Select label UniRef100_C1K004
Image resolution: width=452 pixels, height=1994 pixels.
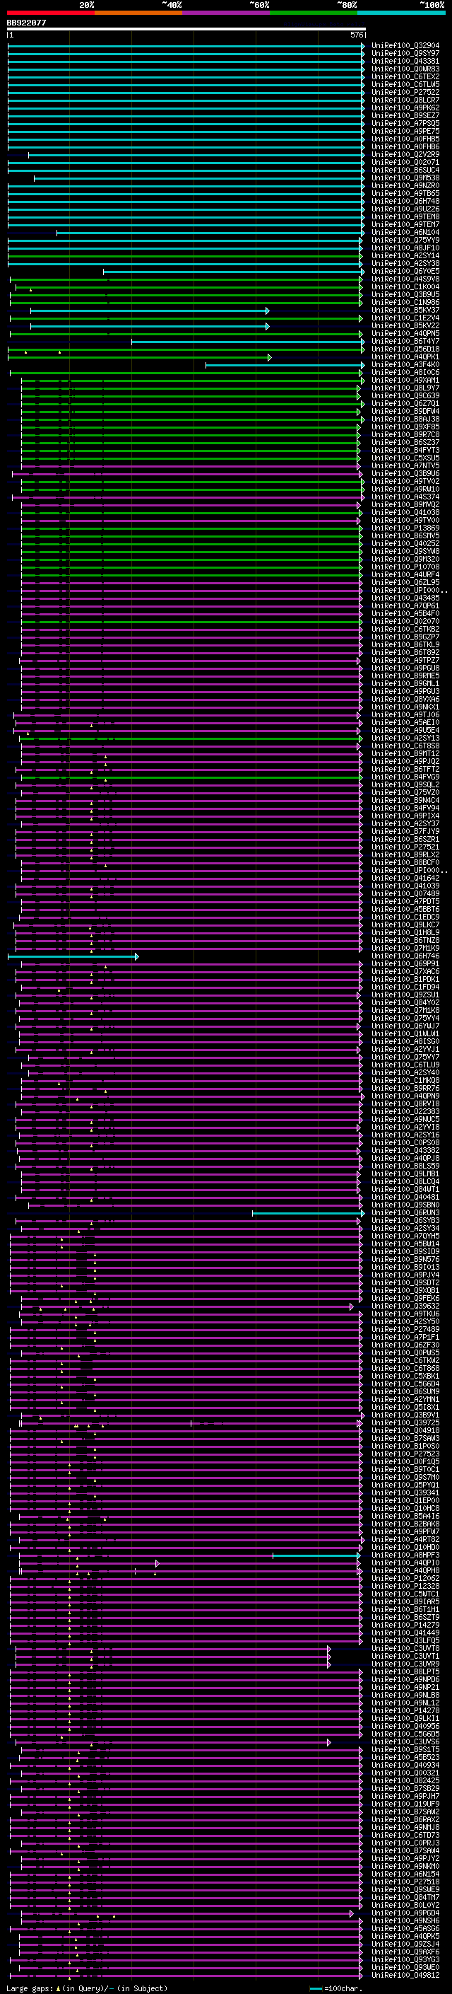click(x=405, y=286)
